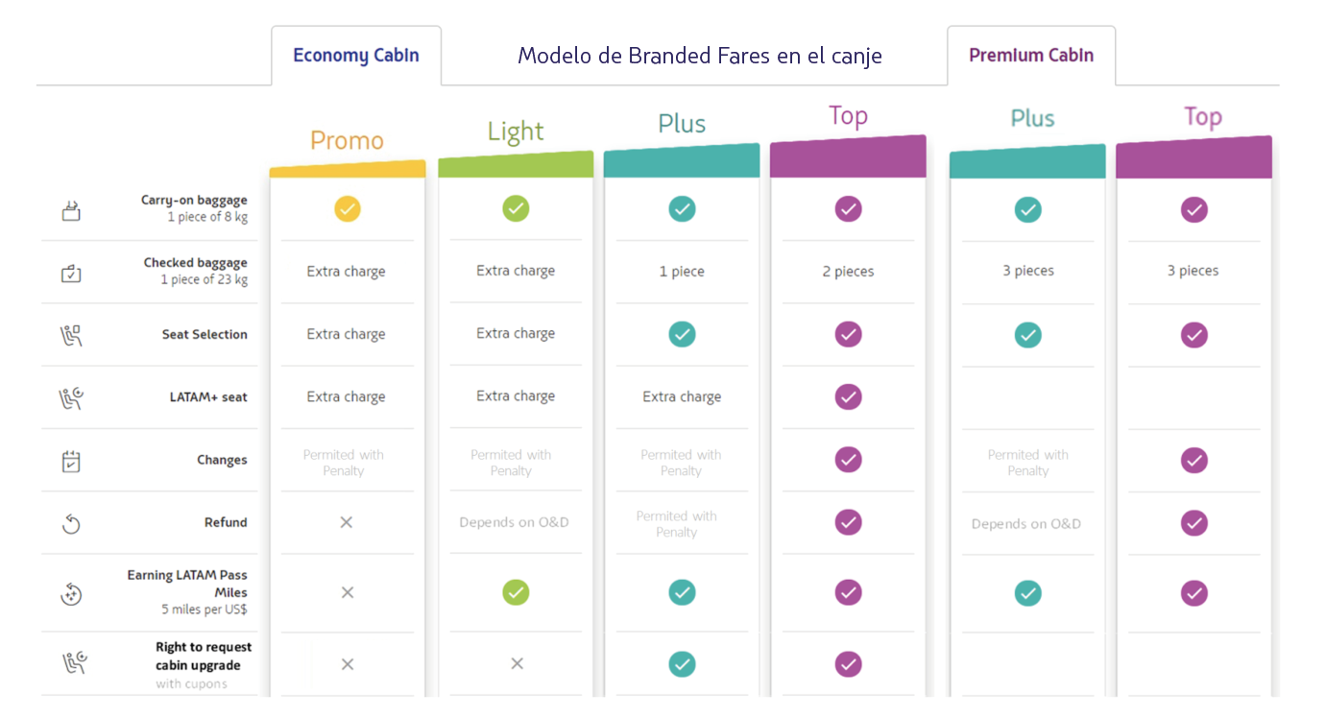Select the Promo fare heading
The width and height of the screenshot is (1326, 718).
[x=347, y=141]
